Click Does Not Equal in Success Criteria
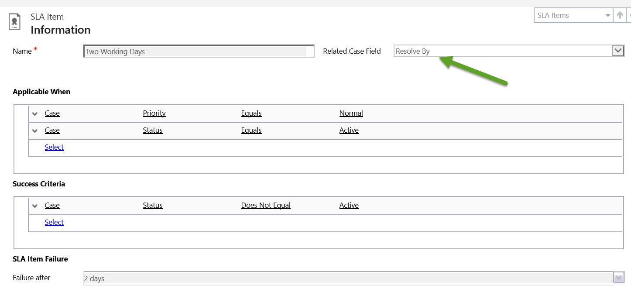 [x=266, y=205]
